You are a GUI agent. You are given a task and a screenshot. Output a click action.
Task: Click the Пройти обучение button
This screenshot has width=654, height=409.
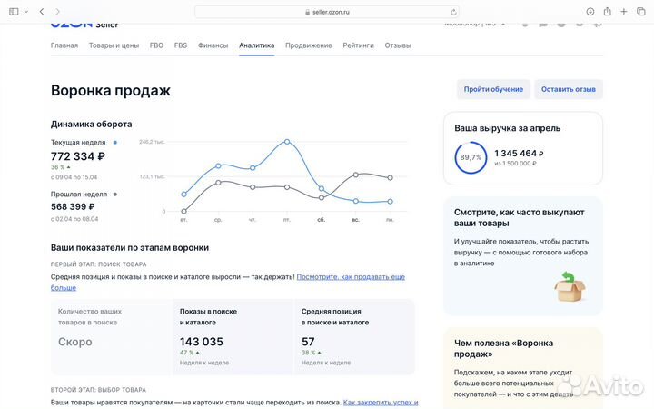coord(493,89)
